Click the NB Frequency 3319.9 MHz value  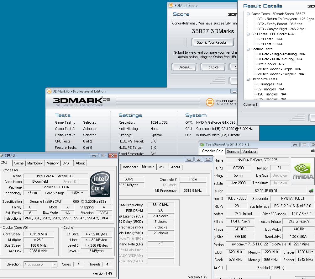[x=193, y=190]
